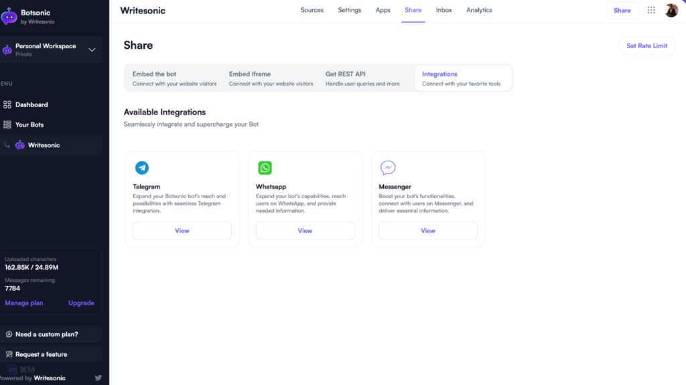Click the Set Rate Limit button

tap(646, 46)
